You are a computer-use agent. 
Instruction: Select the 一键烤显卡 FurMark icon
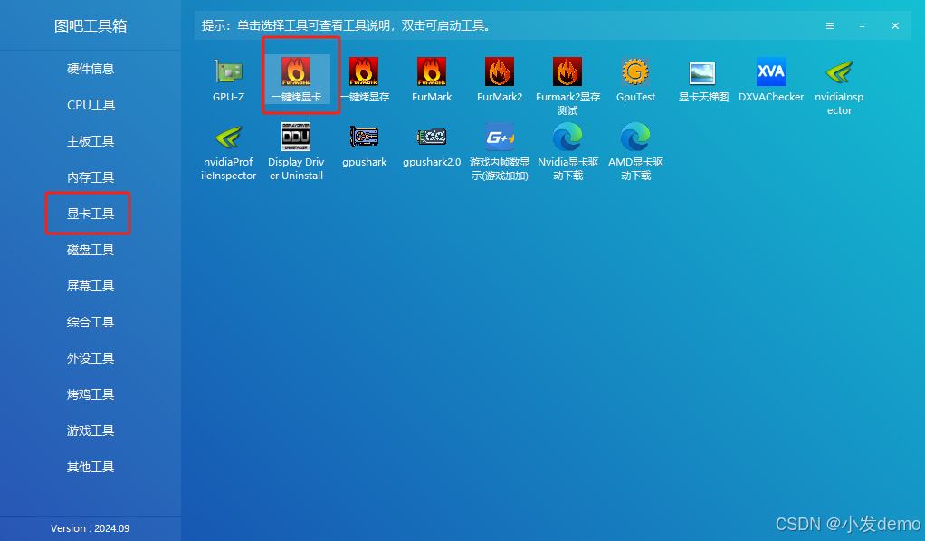tap(296, 72)
